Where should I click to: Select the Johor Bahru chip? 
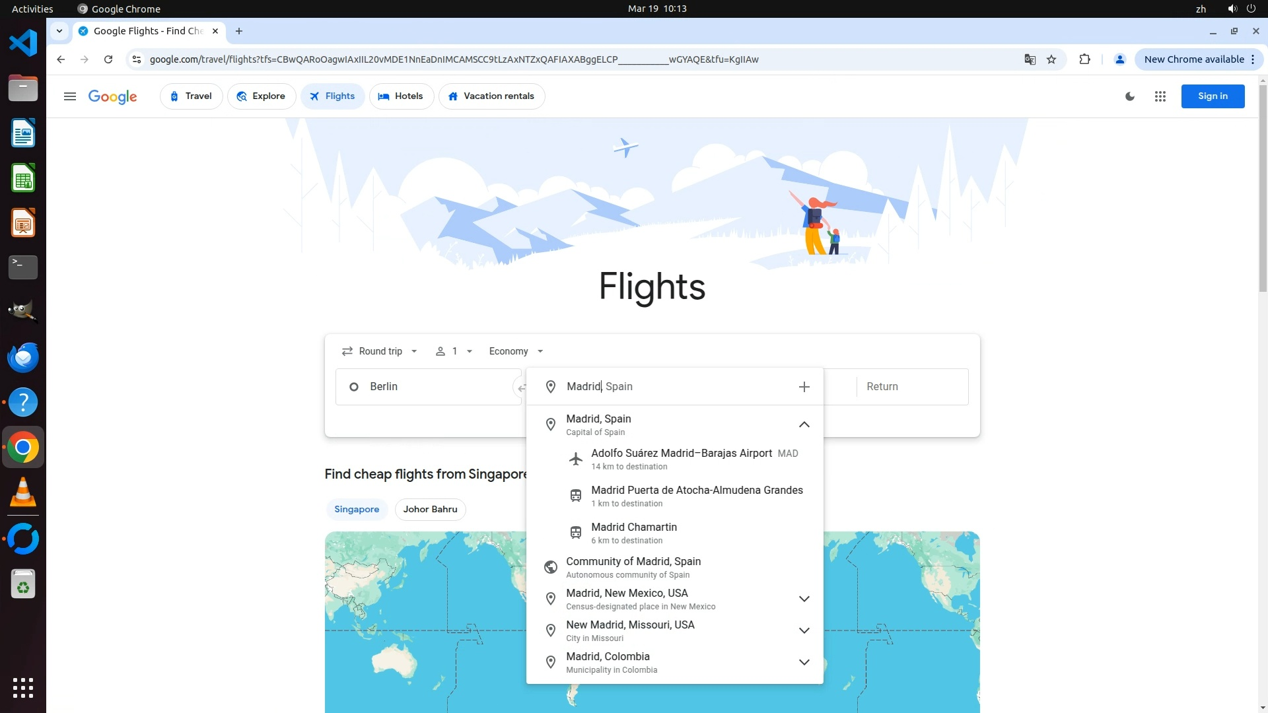click(x=430, y=509)
